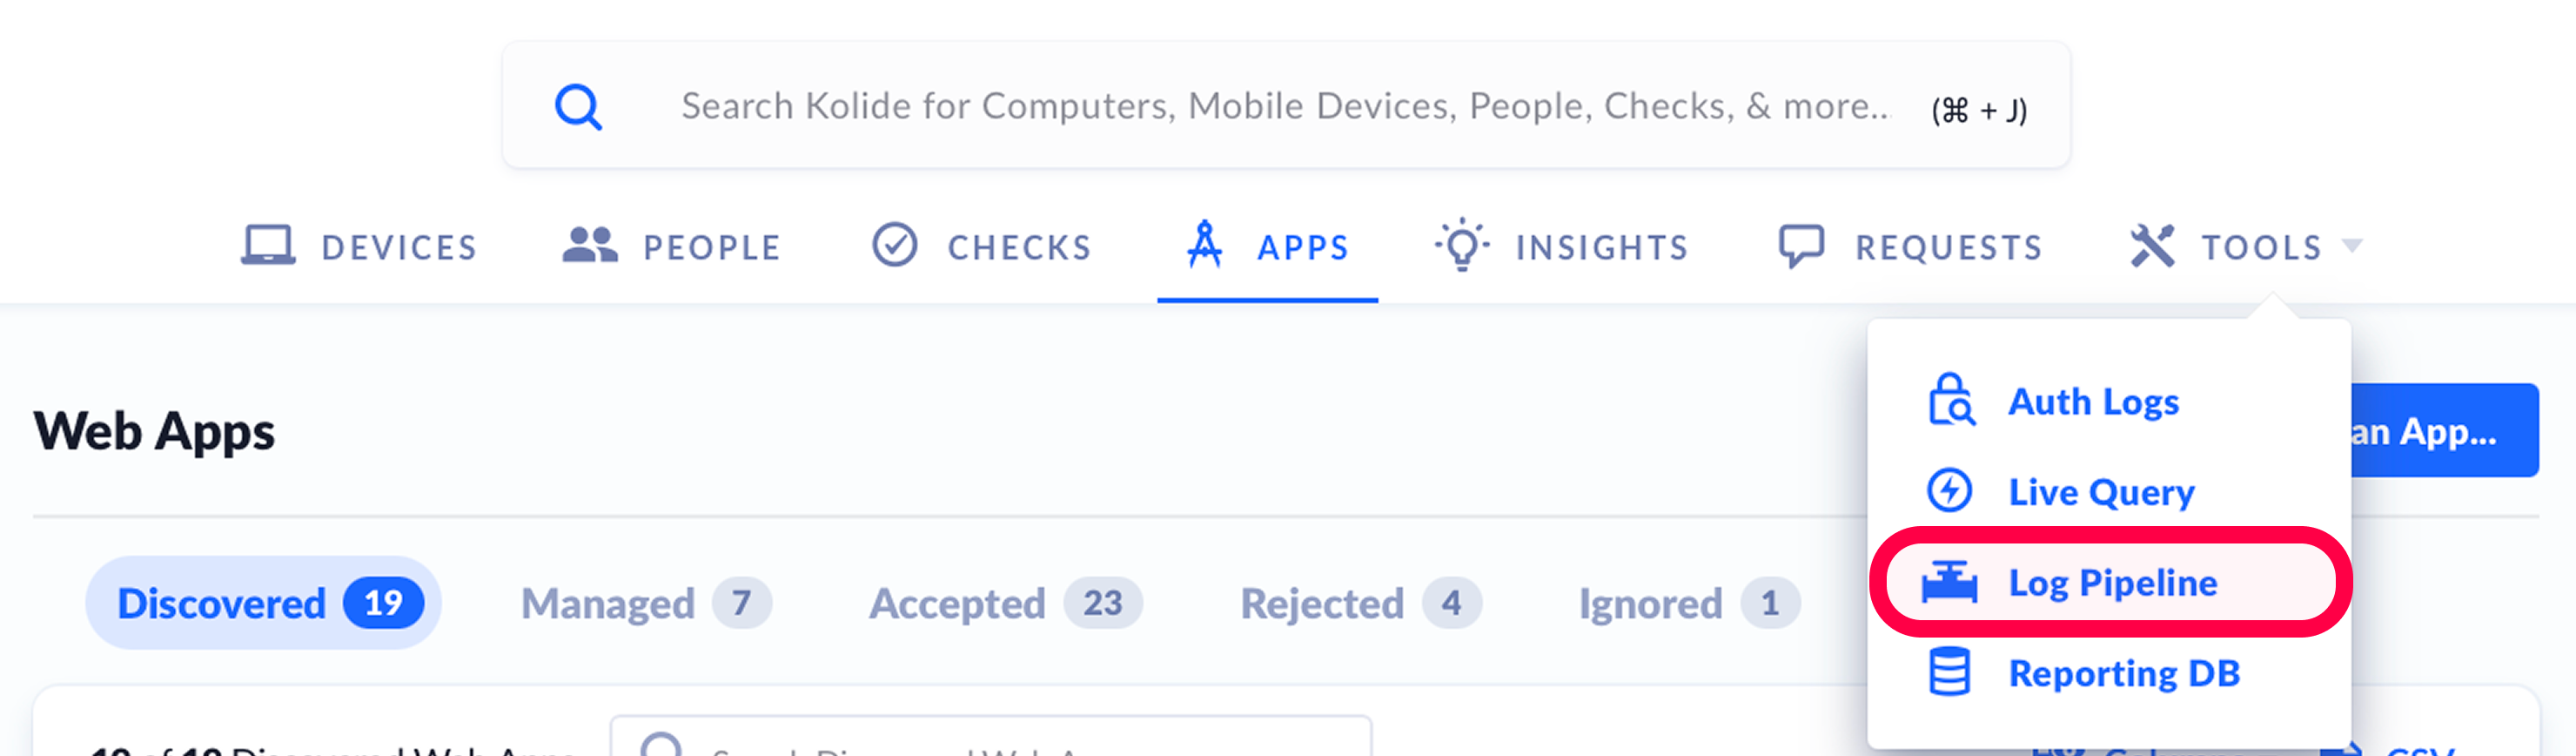Click the Live Query lightning icon

(x=1949, y=490)
